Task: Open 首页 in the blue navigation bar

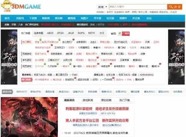Action: coord(7,18)
